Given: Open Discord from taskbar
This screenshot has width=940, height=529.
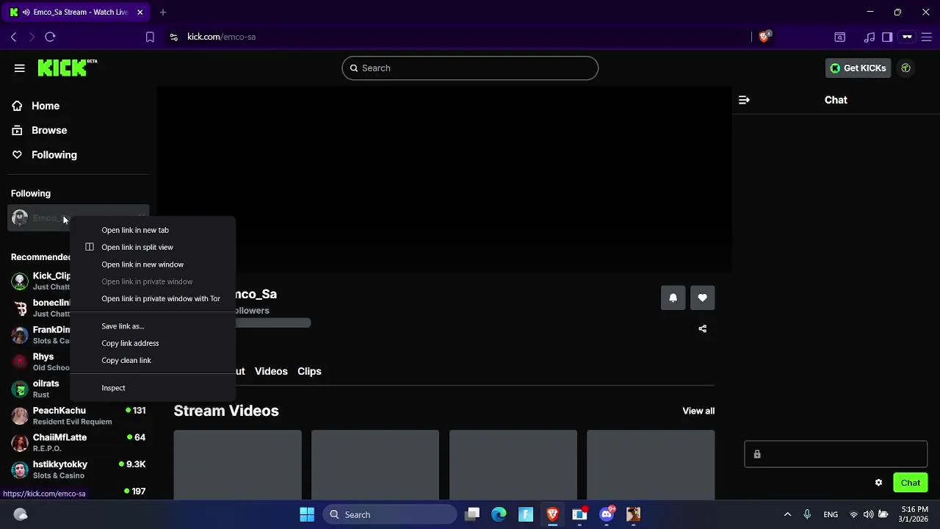Looking at the screenshot, I should [x=607, y=514].
